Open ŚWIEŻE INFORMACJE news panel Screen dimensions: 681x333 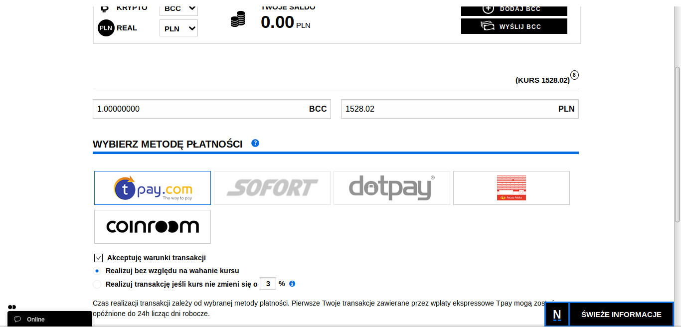click(x=621, y=315)
